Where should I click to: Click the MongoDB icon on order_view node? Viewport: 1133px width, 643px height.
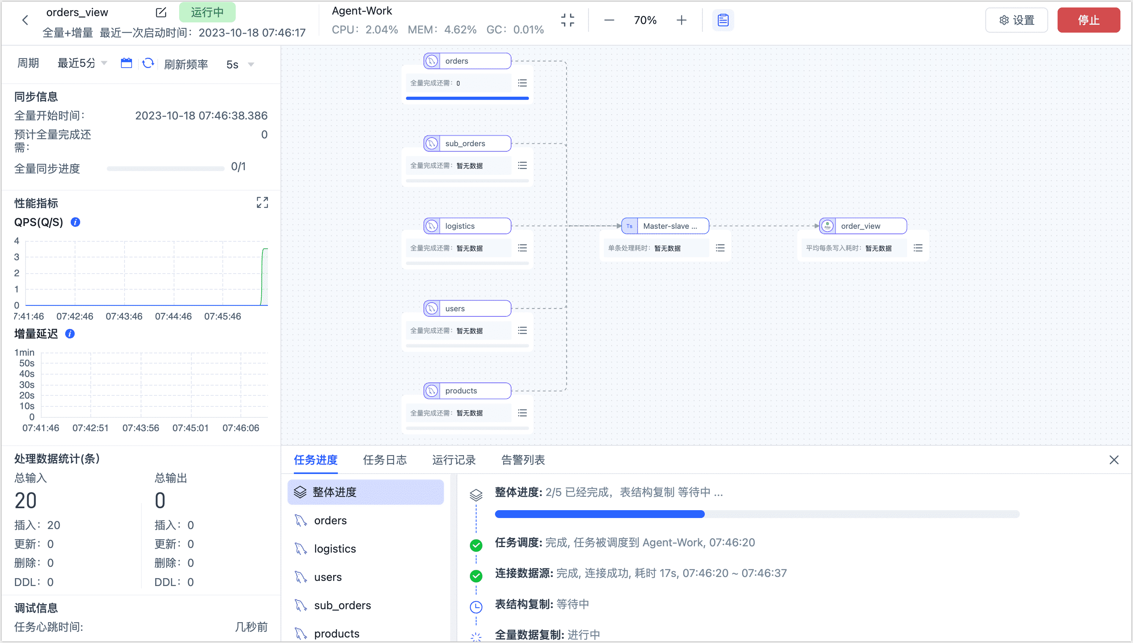pos(827,226)
